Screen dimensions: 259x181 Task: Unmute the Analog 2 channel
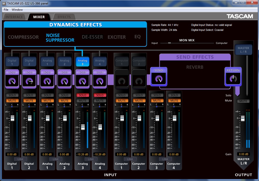click(x=65, y=101)
